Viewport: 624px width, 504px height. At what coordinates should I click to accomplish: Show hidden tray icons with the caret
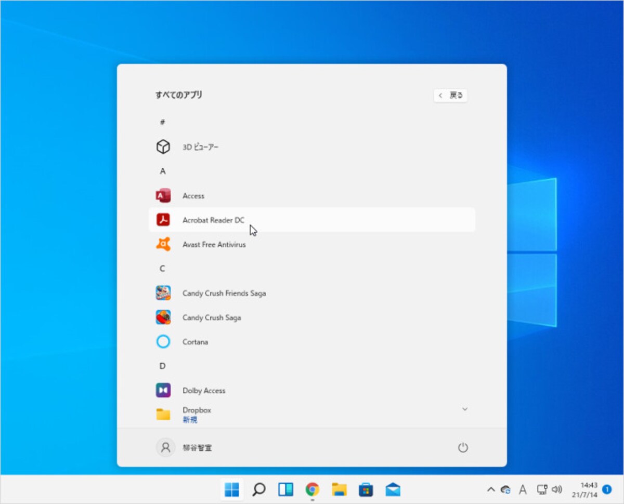[490, 489]
